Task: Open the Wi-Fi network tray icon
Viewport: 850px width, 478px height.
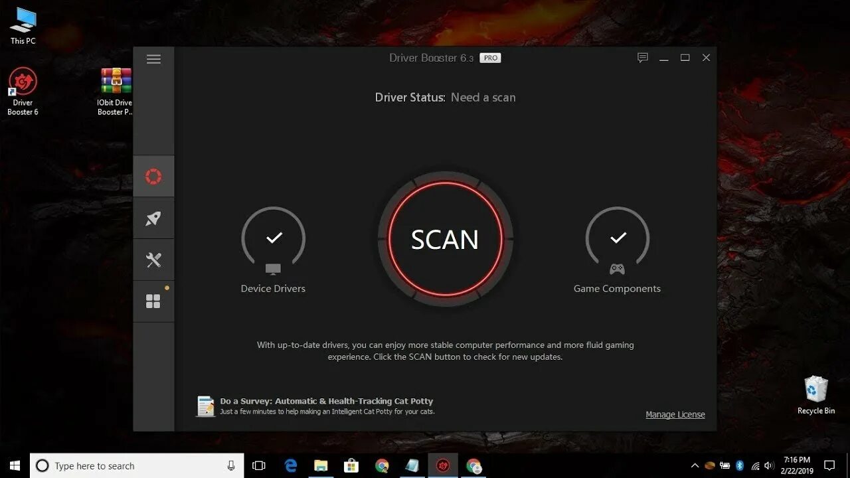Action: click(x=755, y=466)
